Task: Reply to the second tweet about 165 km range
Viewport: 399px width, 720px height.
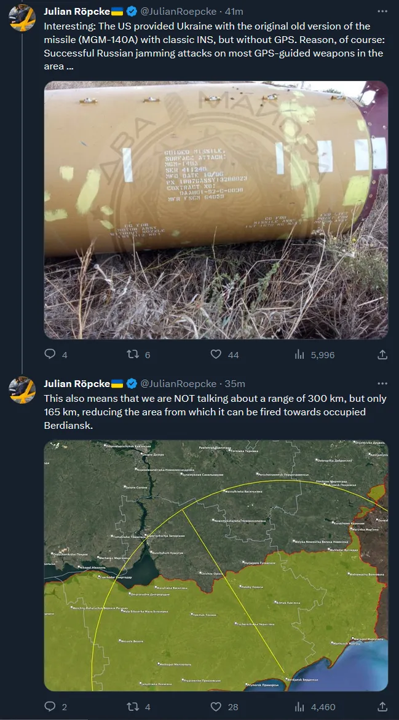Action: pyautogui.click(x=50, y=707)
